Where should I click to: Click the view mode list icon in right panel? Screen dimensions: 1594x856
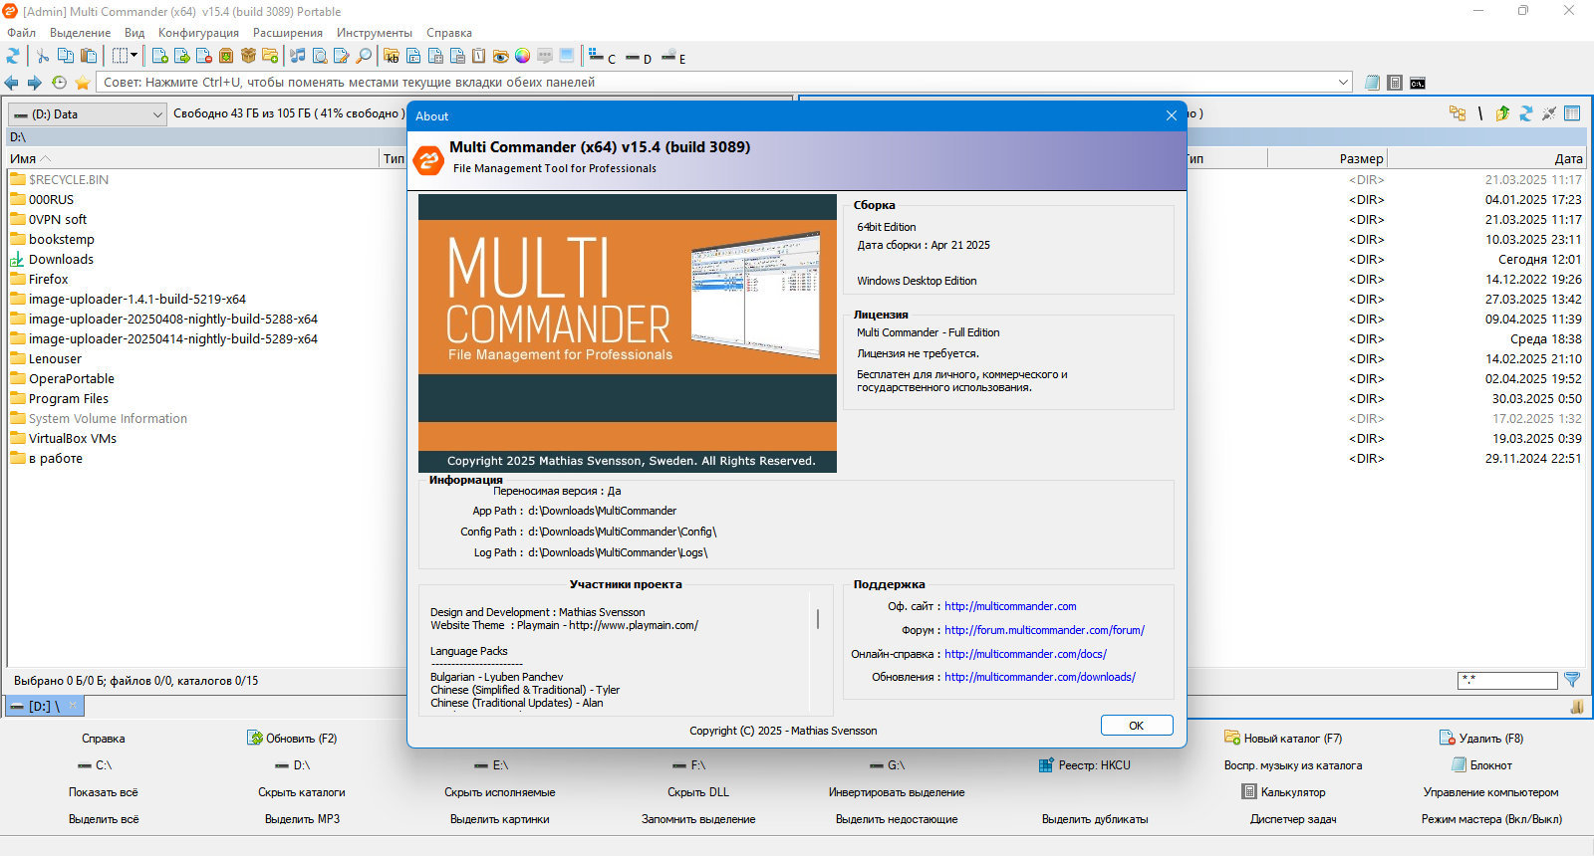coord(1572,113)
